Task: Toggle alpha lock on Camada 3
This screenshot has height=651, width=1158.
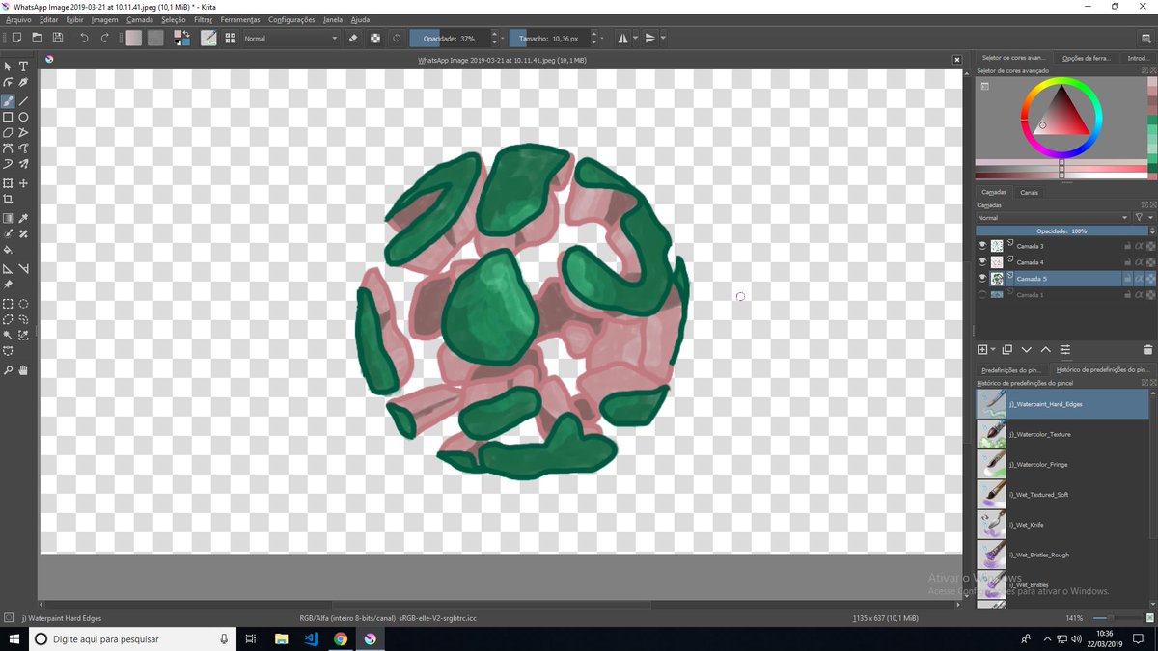Action: [1150, 246]
